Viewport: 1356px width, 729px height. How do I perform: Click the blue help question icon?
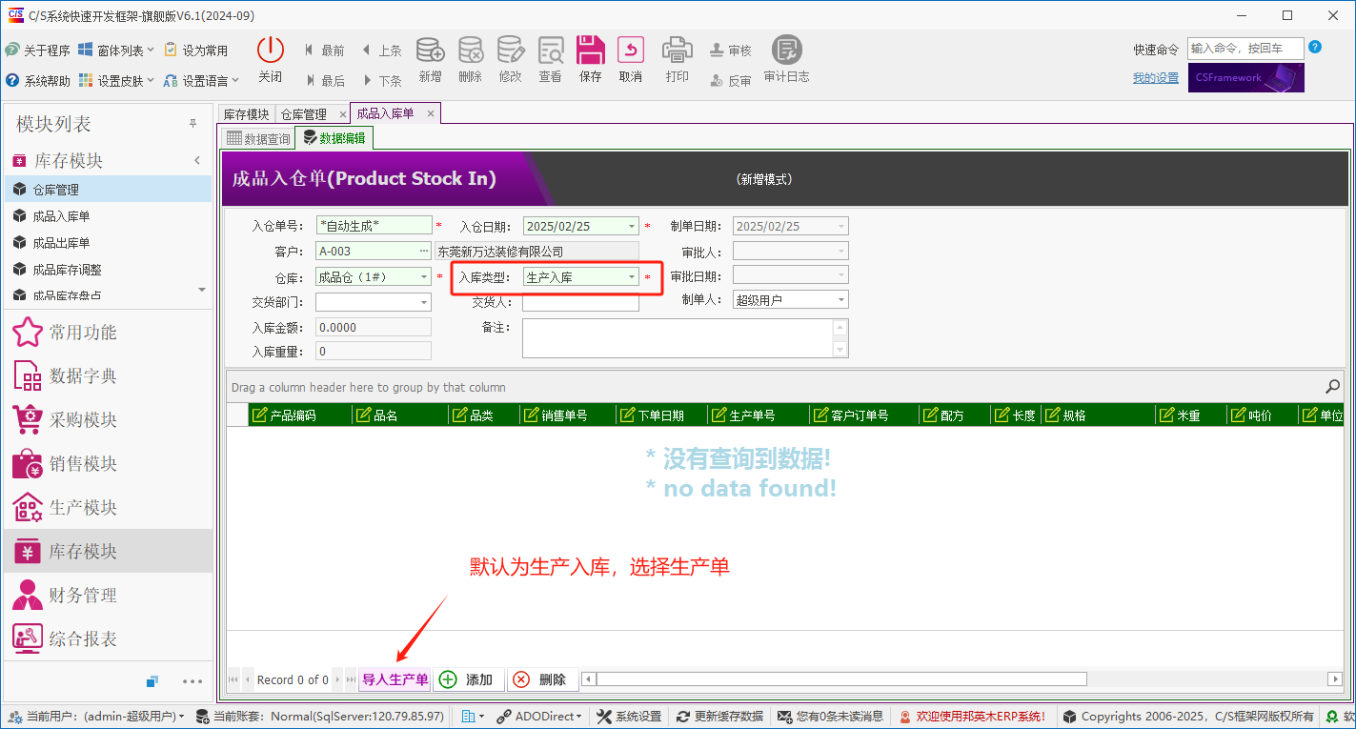[x=1315, y=47]
